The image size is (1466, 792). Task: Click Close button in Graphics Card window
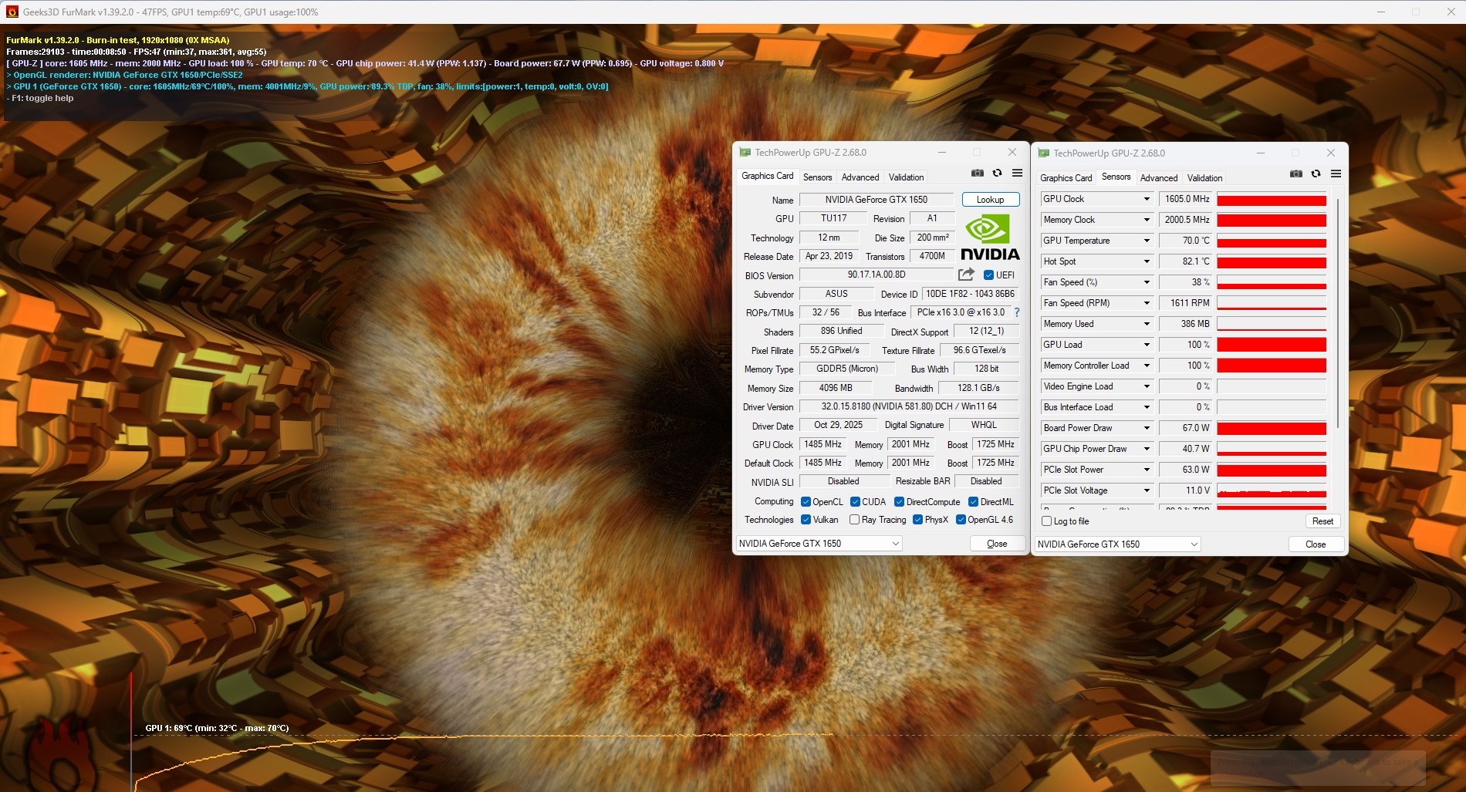tap(997, 544)
